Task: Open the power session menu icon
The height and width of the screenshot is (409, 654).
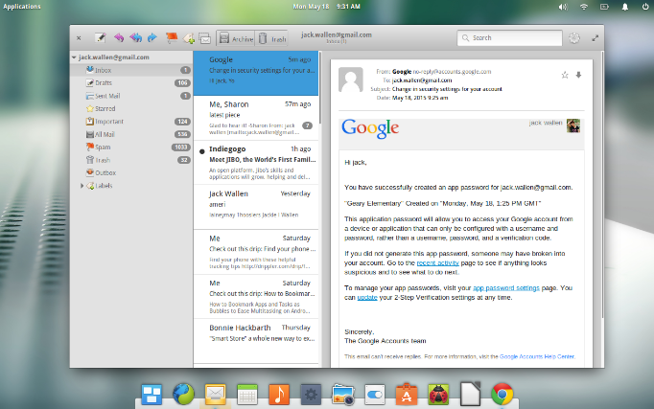Action: 644,7
